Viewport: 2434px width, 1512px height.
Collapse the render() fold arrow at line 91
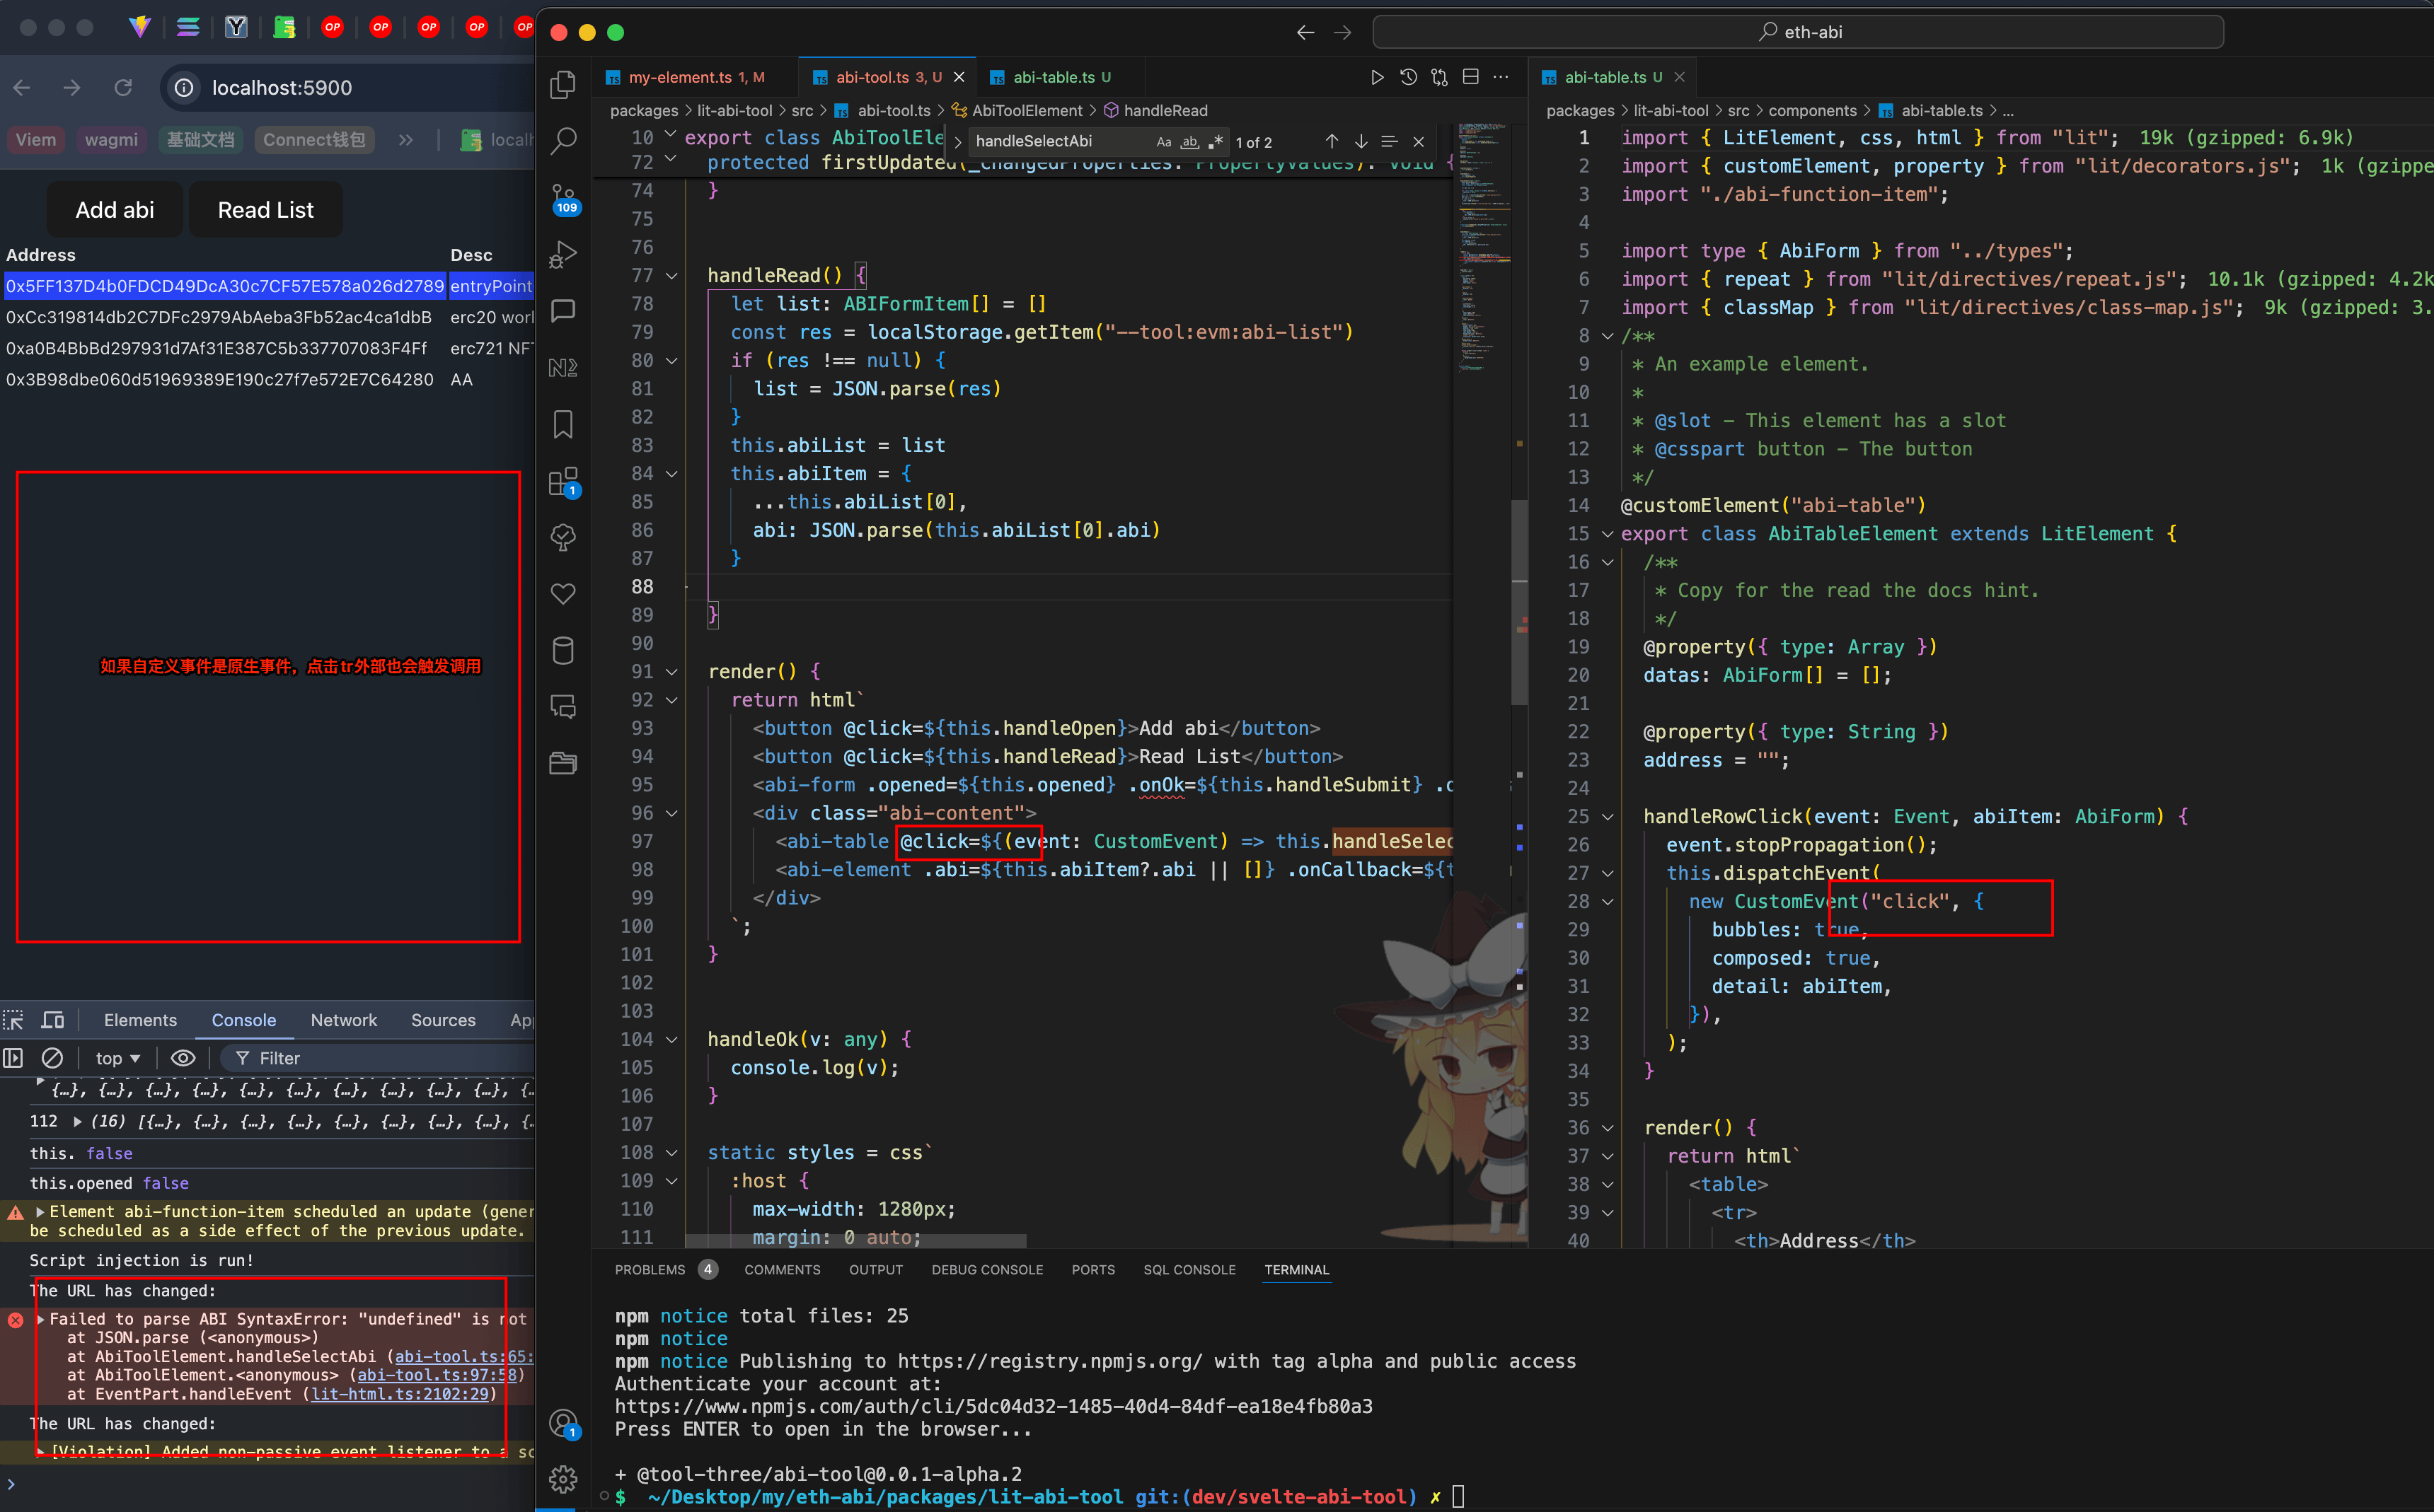click(x=671, y=672)
